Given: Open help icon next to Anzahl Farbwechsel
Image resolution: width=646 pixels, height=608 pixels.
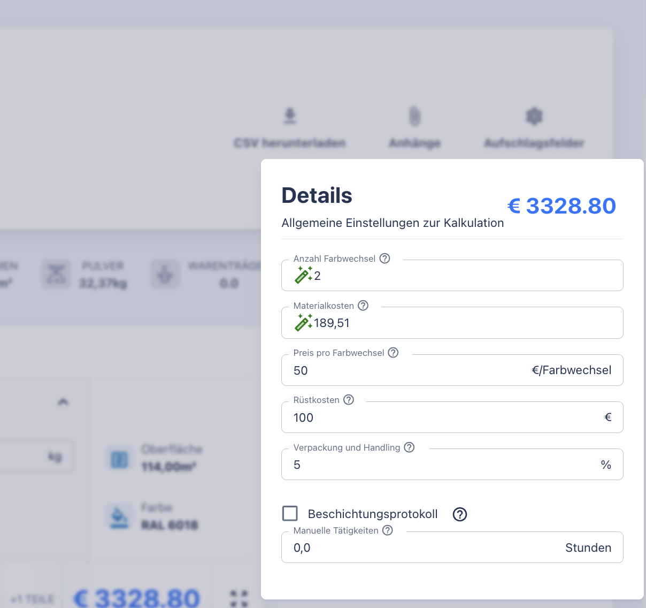Looking at the screenshot, I should point(384,259).
